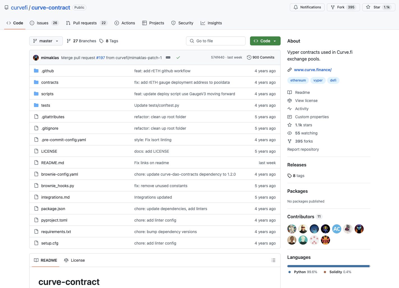Open commit hash 574f440

tap(218, 57)
